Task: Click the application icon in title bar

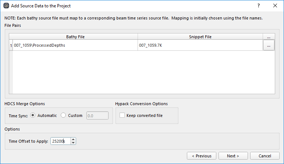Action: point(6,6)
